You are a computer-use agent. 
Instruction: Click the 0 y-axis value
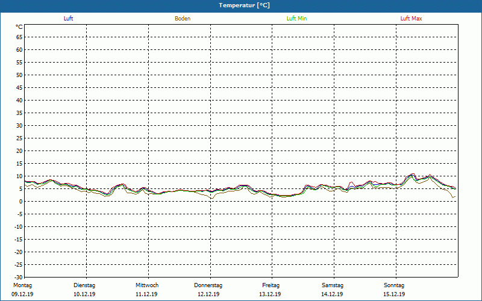[x=20, y=202]
